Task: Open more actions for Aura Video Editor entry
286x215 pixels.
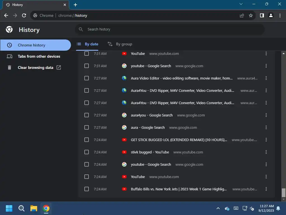Action: tap(266, 78)
